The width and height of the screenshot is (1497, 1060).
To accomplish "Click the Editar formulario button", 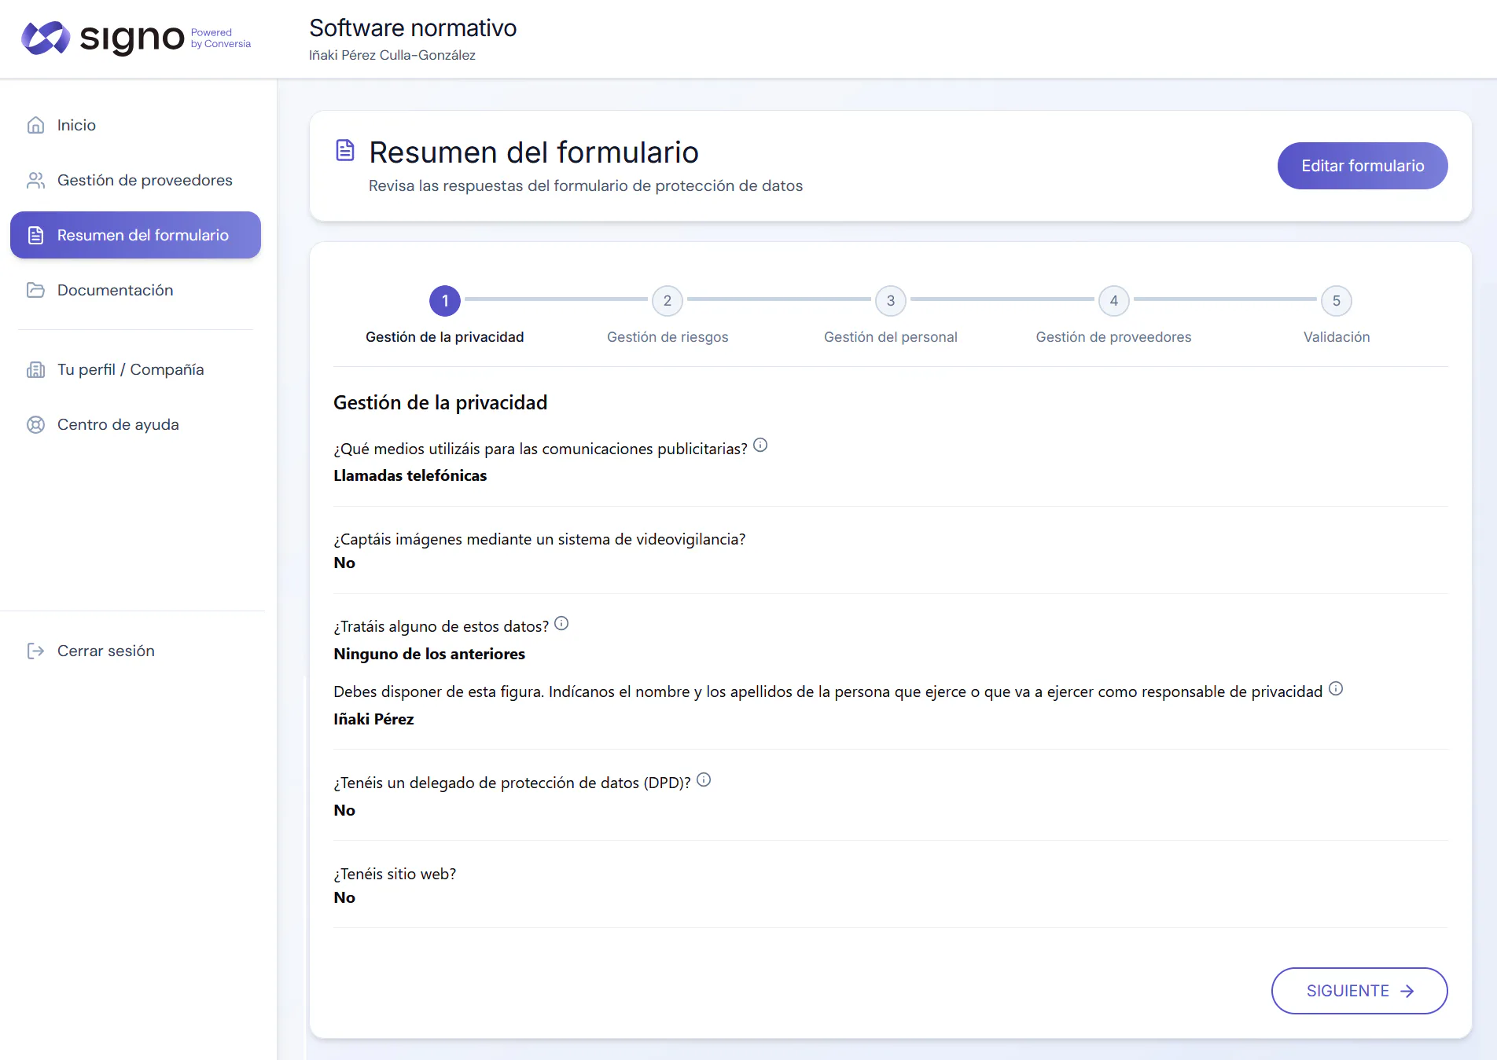I will point(1363,166).
